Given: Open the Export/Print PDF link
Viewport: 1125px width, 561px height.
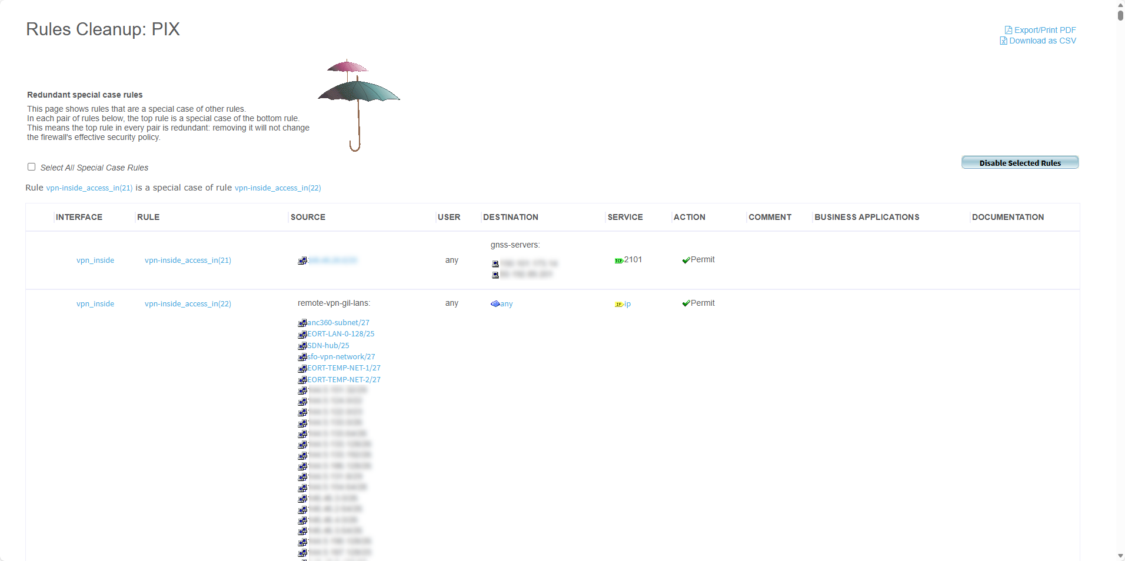Looking at the screenshot, I should pyautogui.click(x=1044, y=30).
